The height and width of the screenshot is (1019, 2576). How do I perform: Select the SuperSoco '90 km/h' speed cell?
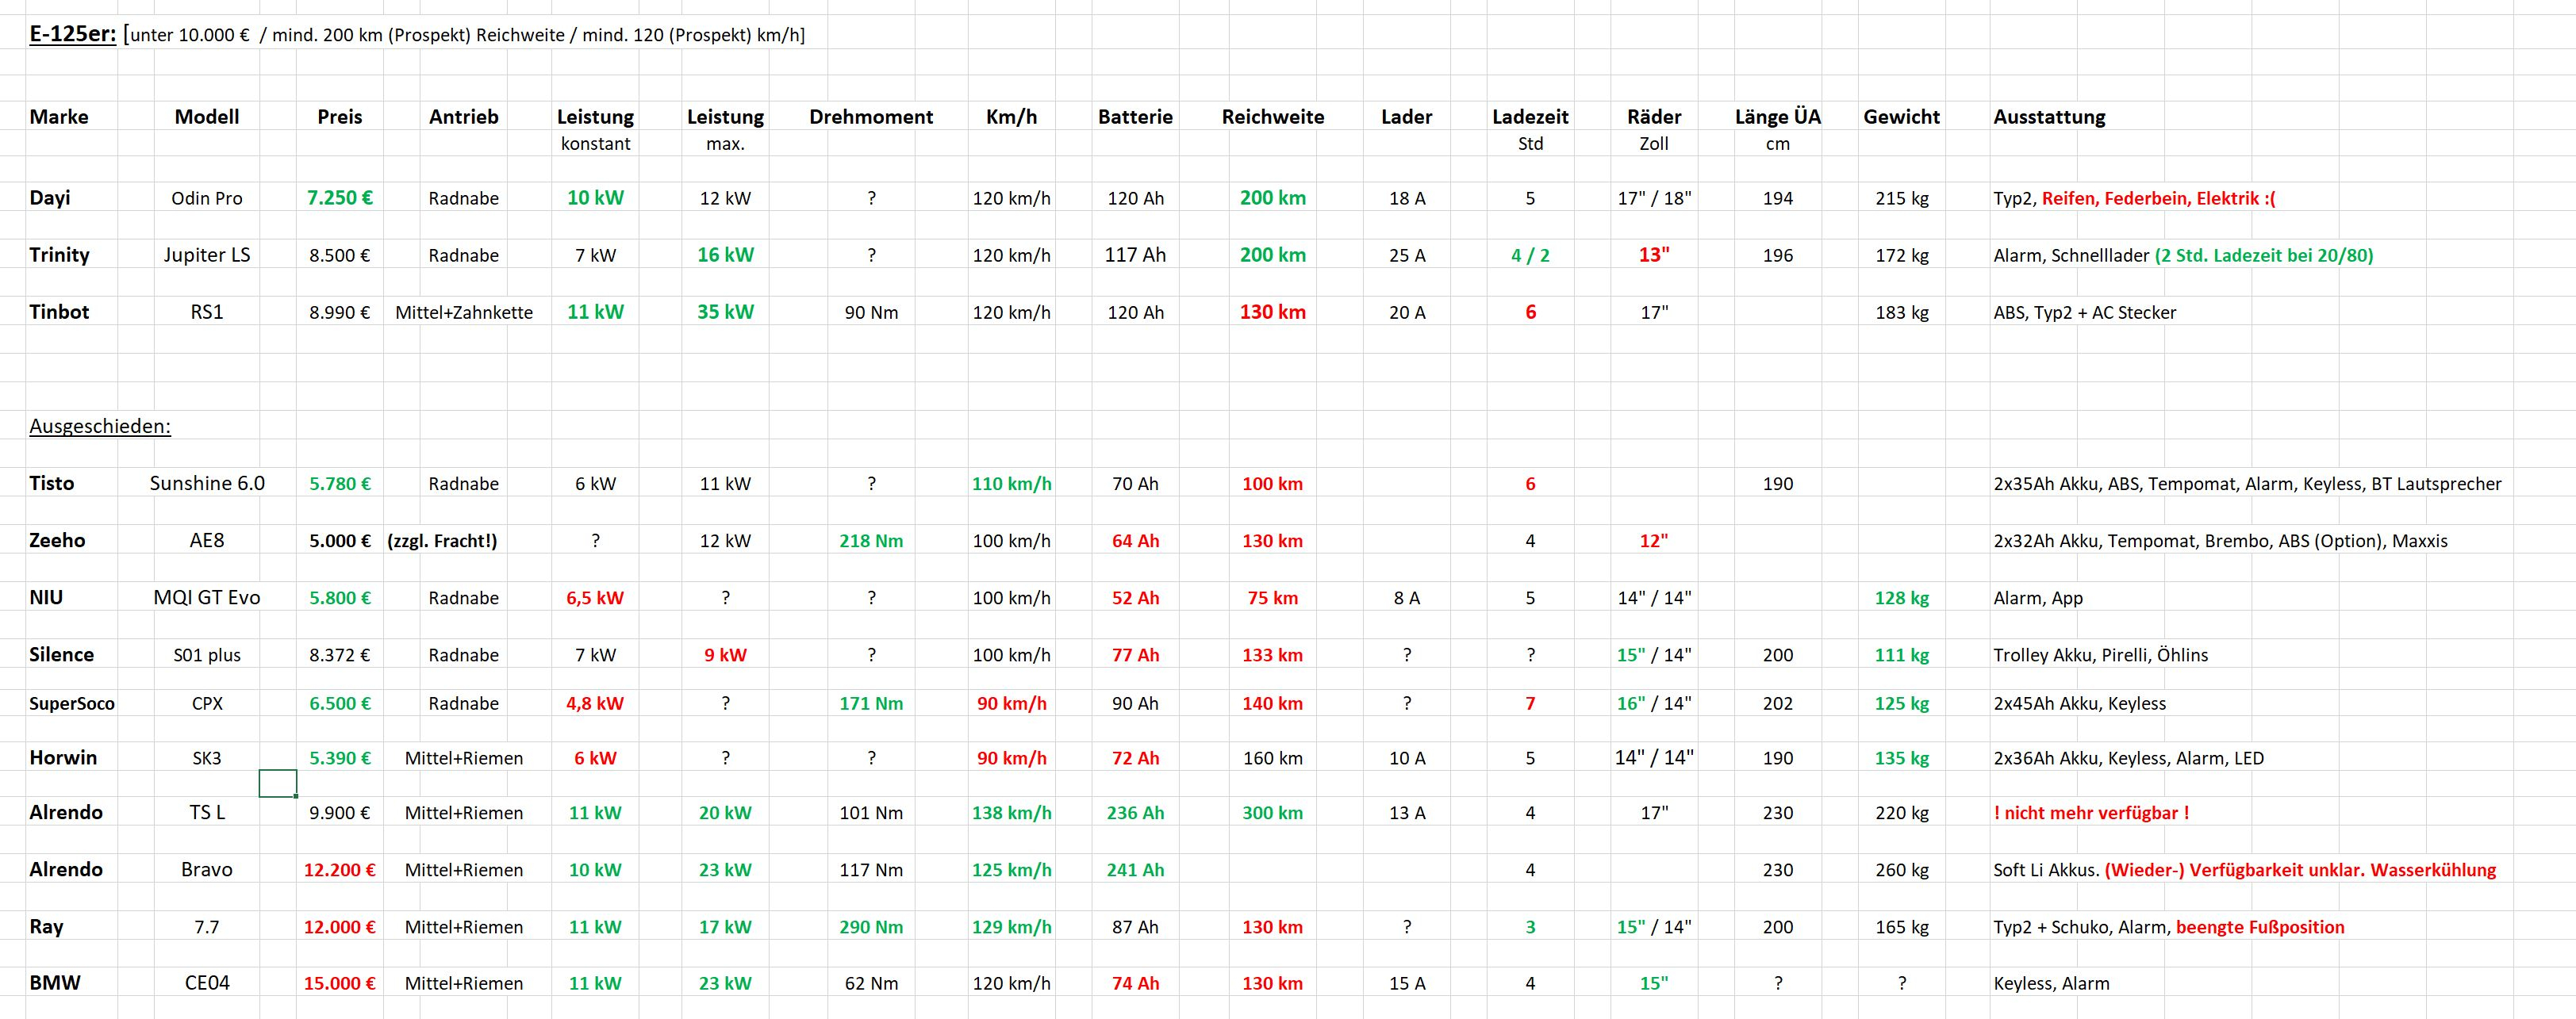click(x=1011, y=704)
